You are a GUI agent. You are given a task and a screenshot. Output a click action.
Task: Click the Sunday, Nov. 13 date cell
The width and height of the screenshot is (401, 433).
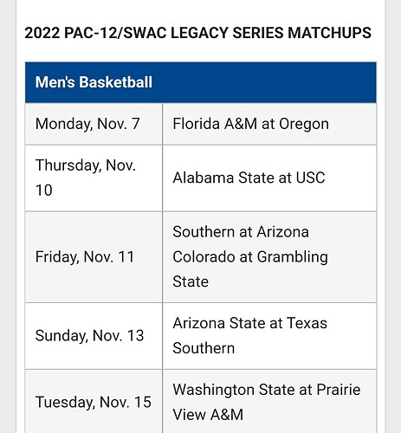click(x=94, y=336)
